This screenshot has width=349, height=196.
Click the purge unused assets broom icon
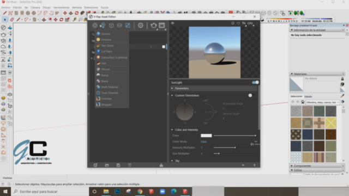tap(161, 165)
